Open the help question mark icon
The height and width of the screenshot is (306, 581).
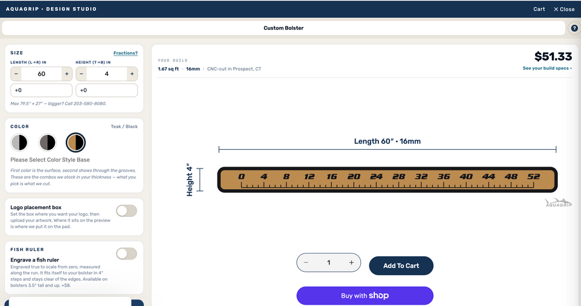click(574, 28)
